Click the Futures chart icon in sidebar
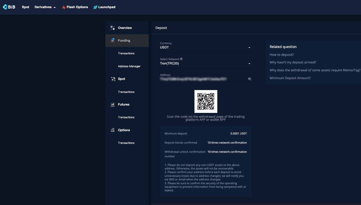The height and width of the screenshot is (205, 361). click(113, 105)
